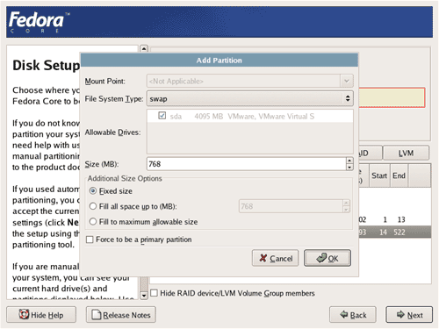This screenshot has width=439, height=329.
Task: Toggle the sda drive checkbox
Action: (x=162, y=116)
